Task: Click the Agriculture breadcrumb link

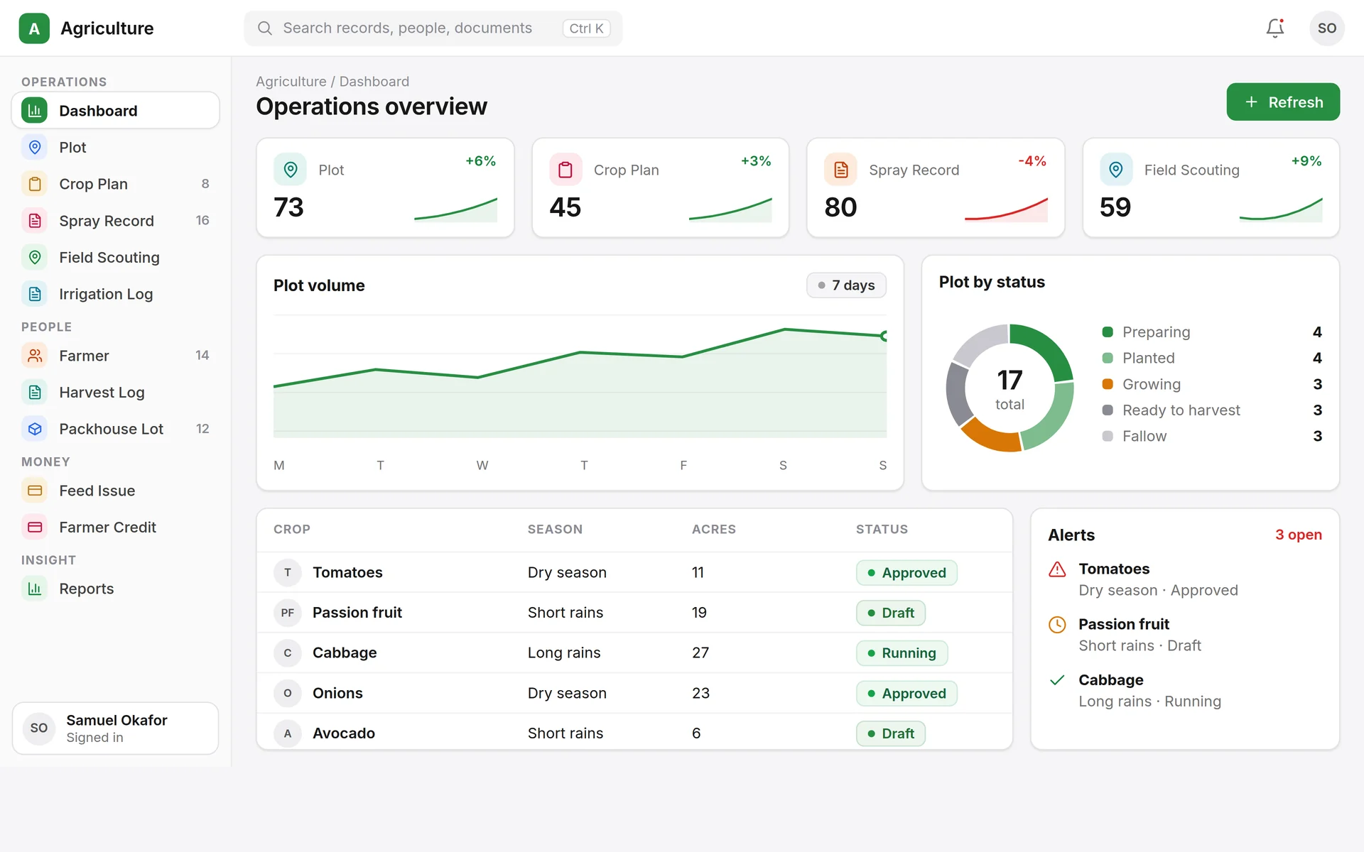Action: coord(291,82)
